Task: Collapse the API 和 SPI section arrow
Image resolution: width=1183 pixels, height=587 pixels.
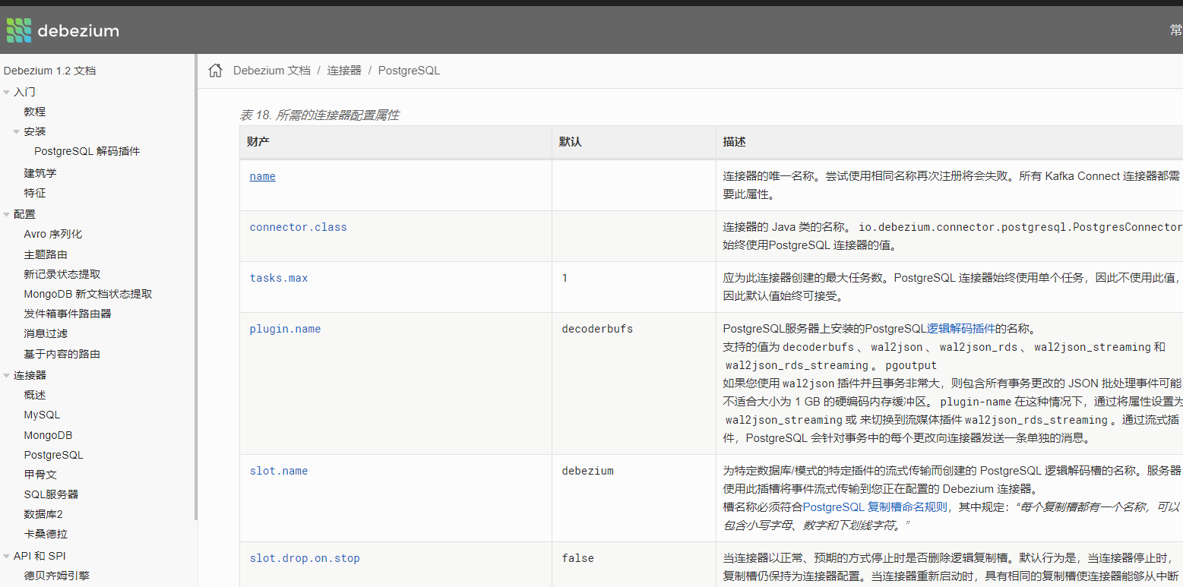Action: tap(7, 556)
